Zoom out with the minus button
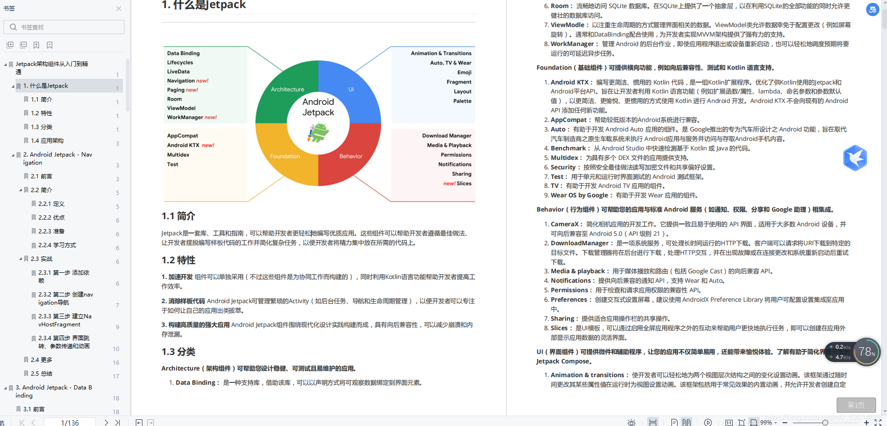 coord(785,422)
